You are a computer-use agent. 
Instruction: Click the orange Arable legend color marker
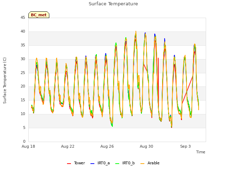click(143, 164)
